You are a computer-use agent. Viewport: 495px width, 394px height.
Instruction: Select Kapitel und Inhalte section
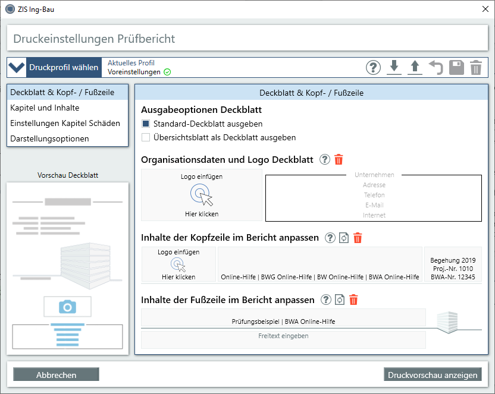(x=45, y=108)
